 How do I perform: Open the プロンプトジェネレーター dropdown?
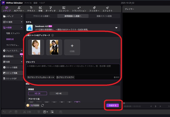click(x=41, y=77)
